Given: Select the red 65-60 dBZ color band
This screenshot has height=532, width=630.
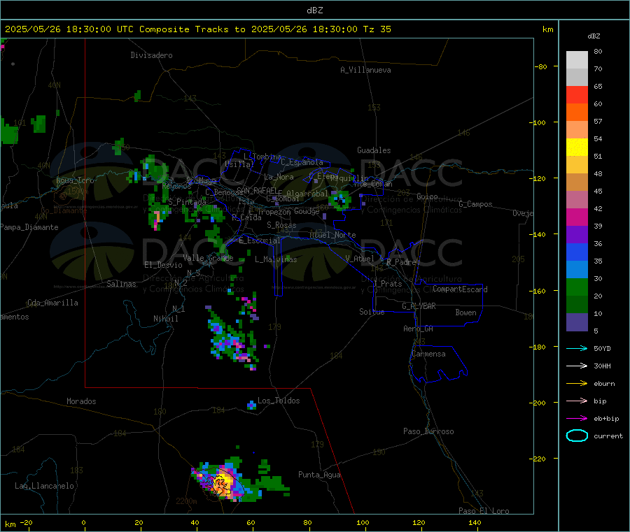Looking at the screenshot, I should click(x=577, y=94).
